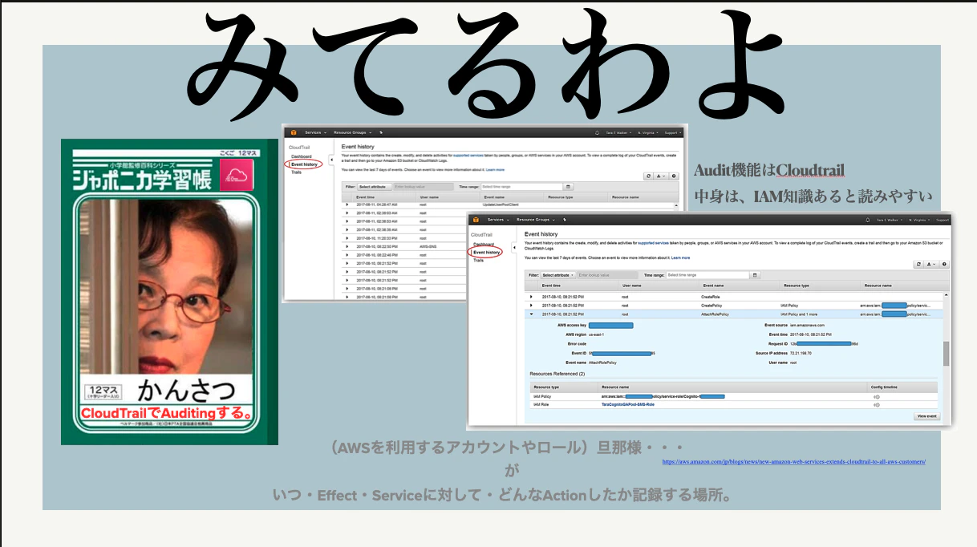Image resolution: width=977 pixels, height=547 pixels.
Task: Open notifications bell in the back console window
Action: (597, 132)
